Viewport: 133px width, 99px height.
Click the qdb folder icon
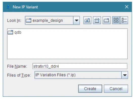coord(10,32)
